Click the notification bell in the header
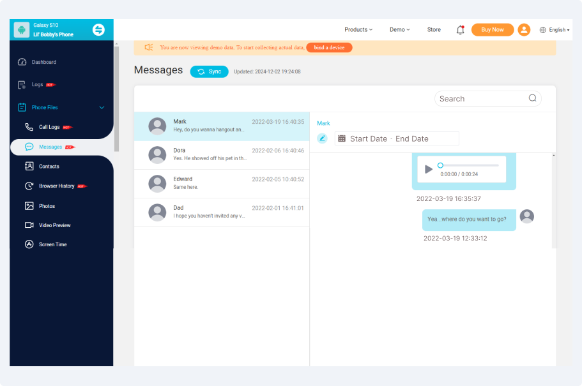The width and height of the screenshot is (582, 386). pos(460,29)
